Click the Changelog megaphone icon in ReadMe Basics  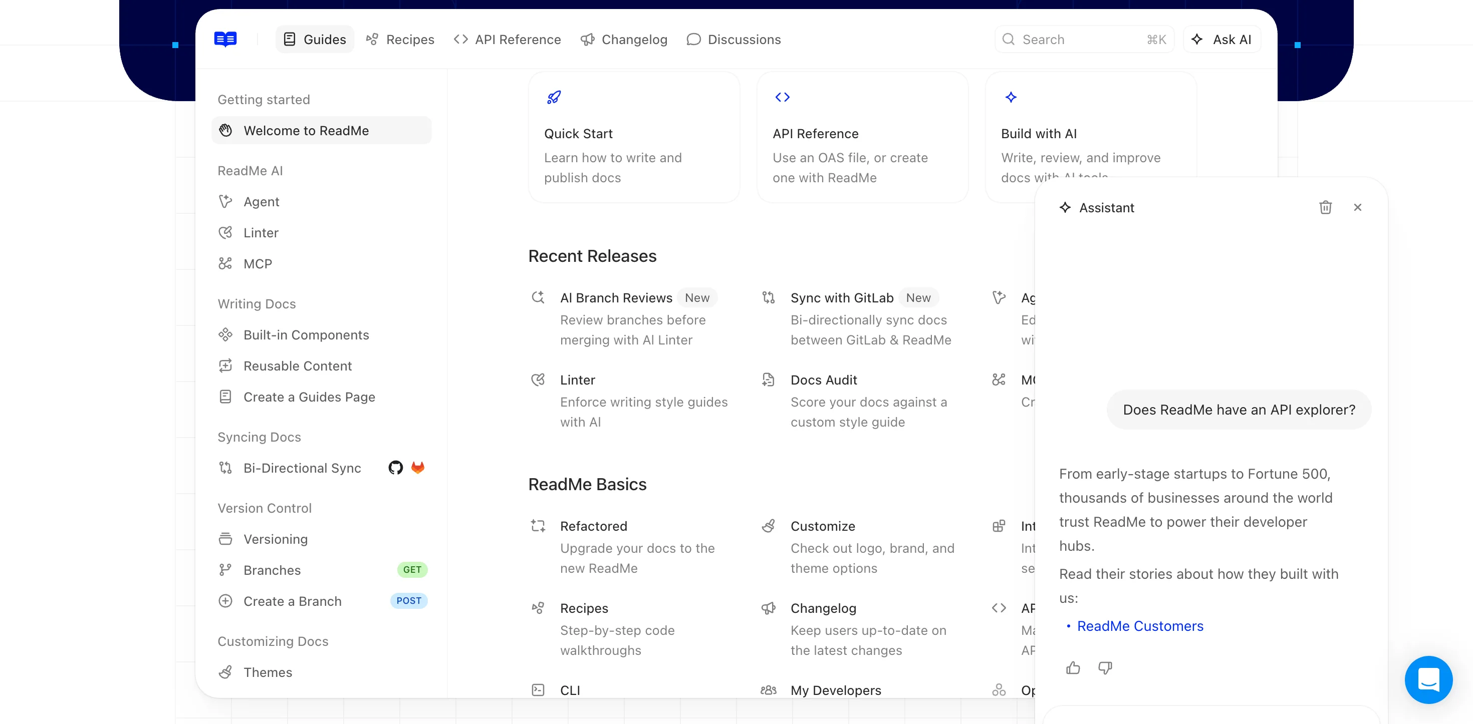[769, 608]
